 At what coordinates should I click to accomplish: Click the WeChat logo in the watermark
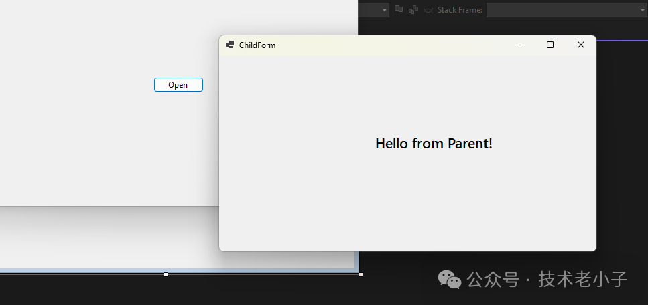coord(450,280)
